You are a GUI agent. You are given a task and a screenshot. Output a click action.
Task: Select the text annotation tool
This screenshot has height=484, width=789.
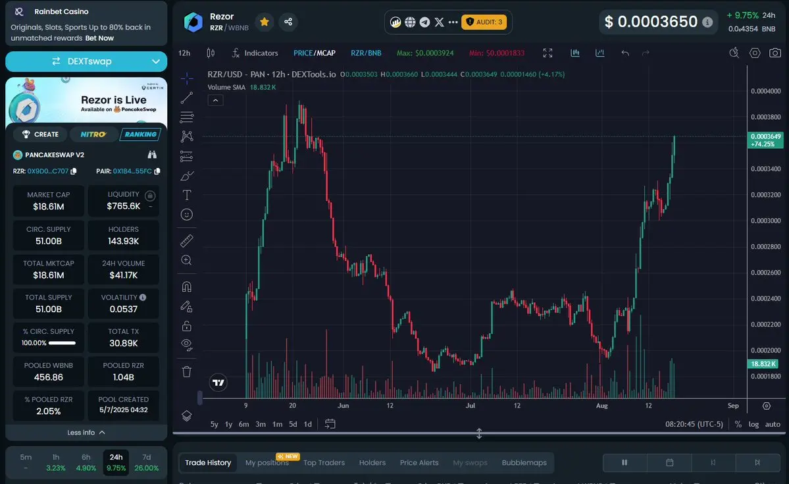(x=187, y=195)
